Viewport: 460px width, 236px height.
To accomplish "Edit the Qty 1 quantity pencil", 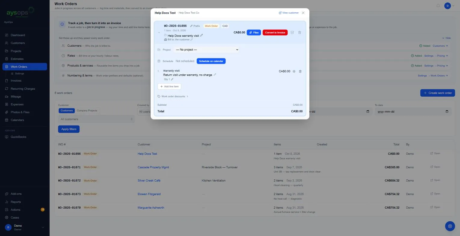I will [172, 79].
